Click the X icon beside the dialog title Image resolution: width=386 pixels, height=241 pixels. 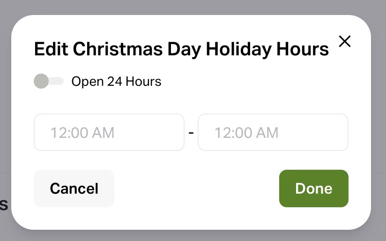(x=345, y=42)
